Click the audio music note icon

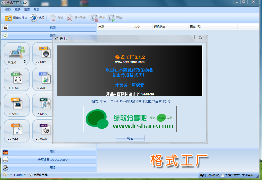point(5,35)
